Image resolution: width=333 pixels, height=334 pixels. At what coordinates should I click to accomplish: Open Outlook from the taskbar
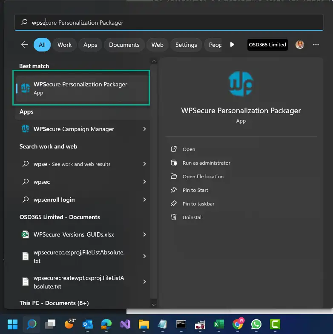88,324
